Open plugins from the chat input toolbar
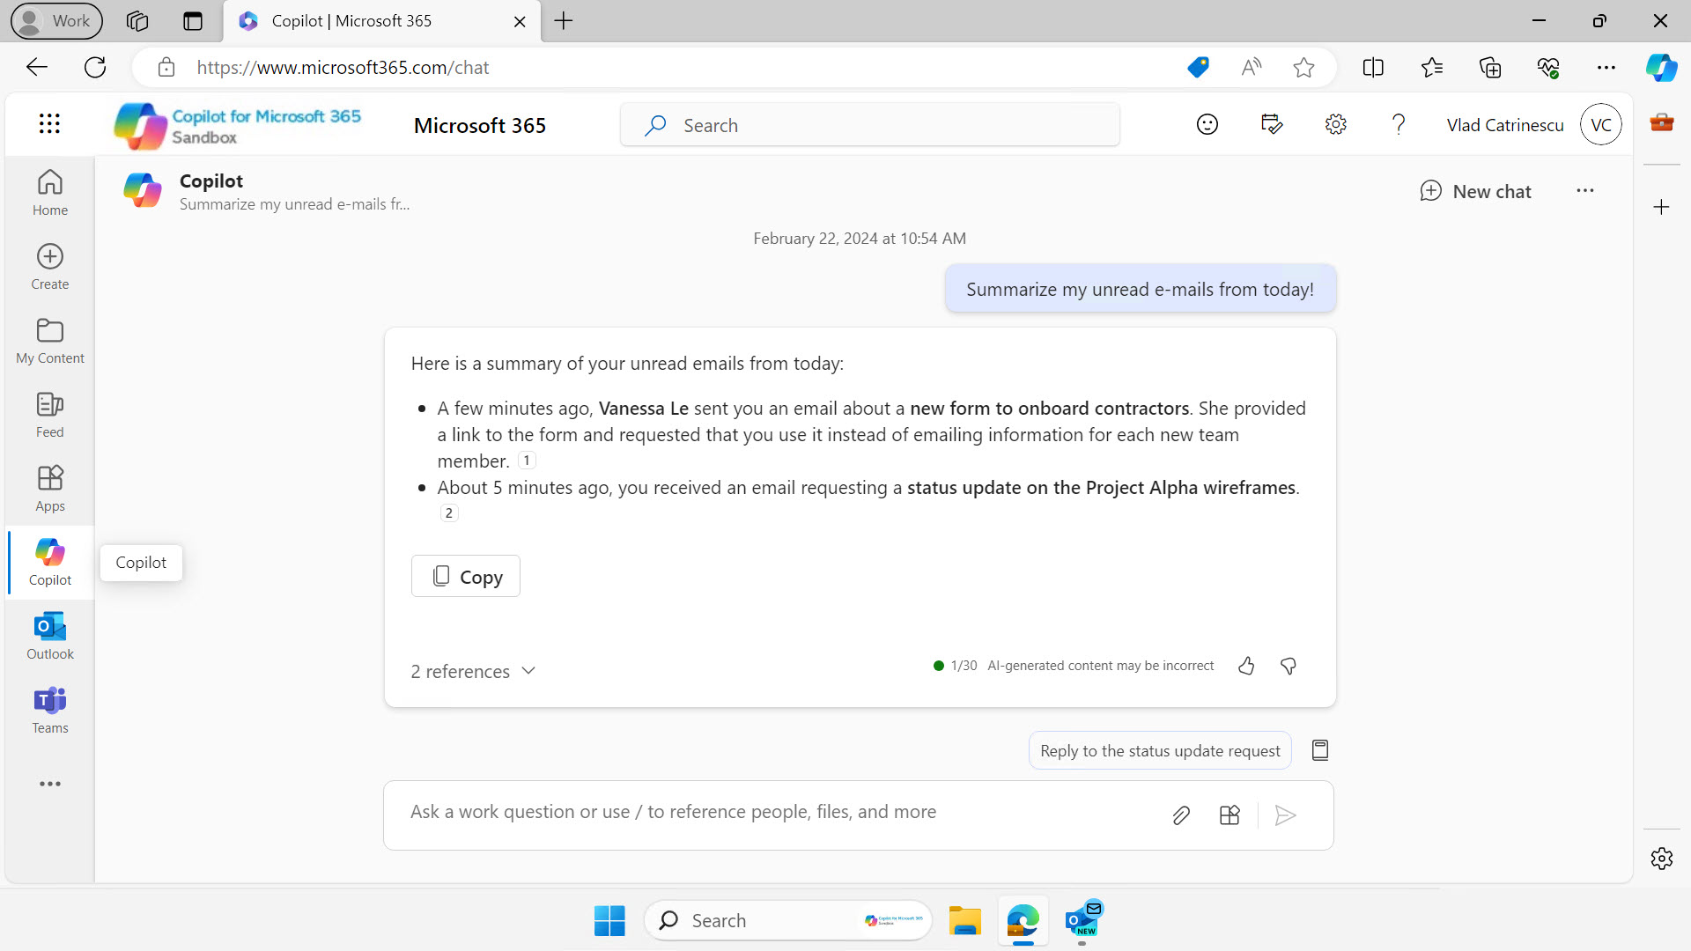 tap(1229, 815)
